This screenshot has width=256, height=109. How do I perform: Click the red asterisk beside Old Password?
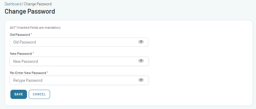point(31,34)
